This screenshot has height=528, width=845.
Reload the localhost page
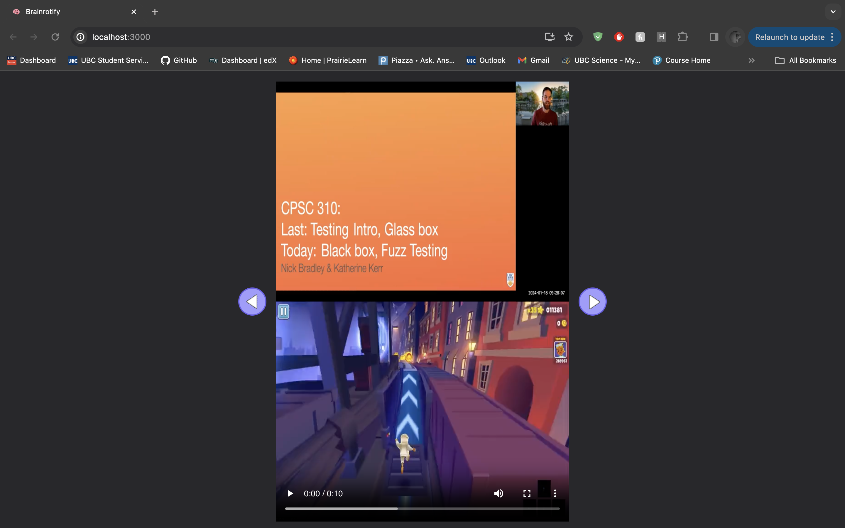tap(55, 37)
